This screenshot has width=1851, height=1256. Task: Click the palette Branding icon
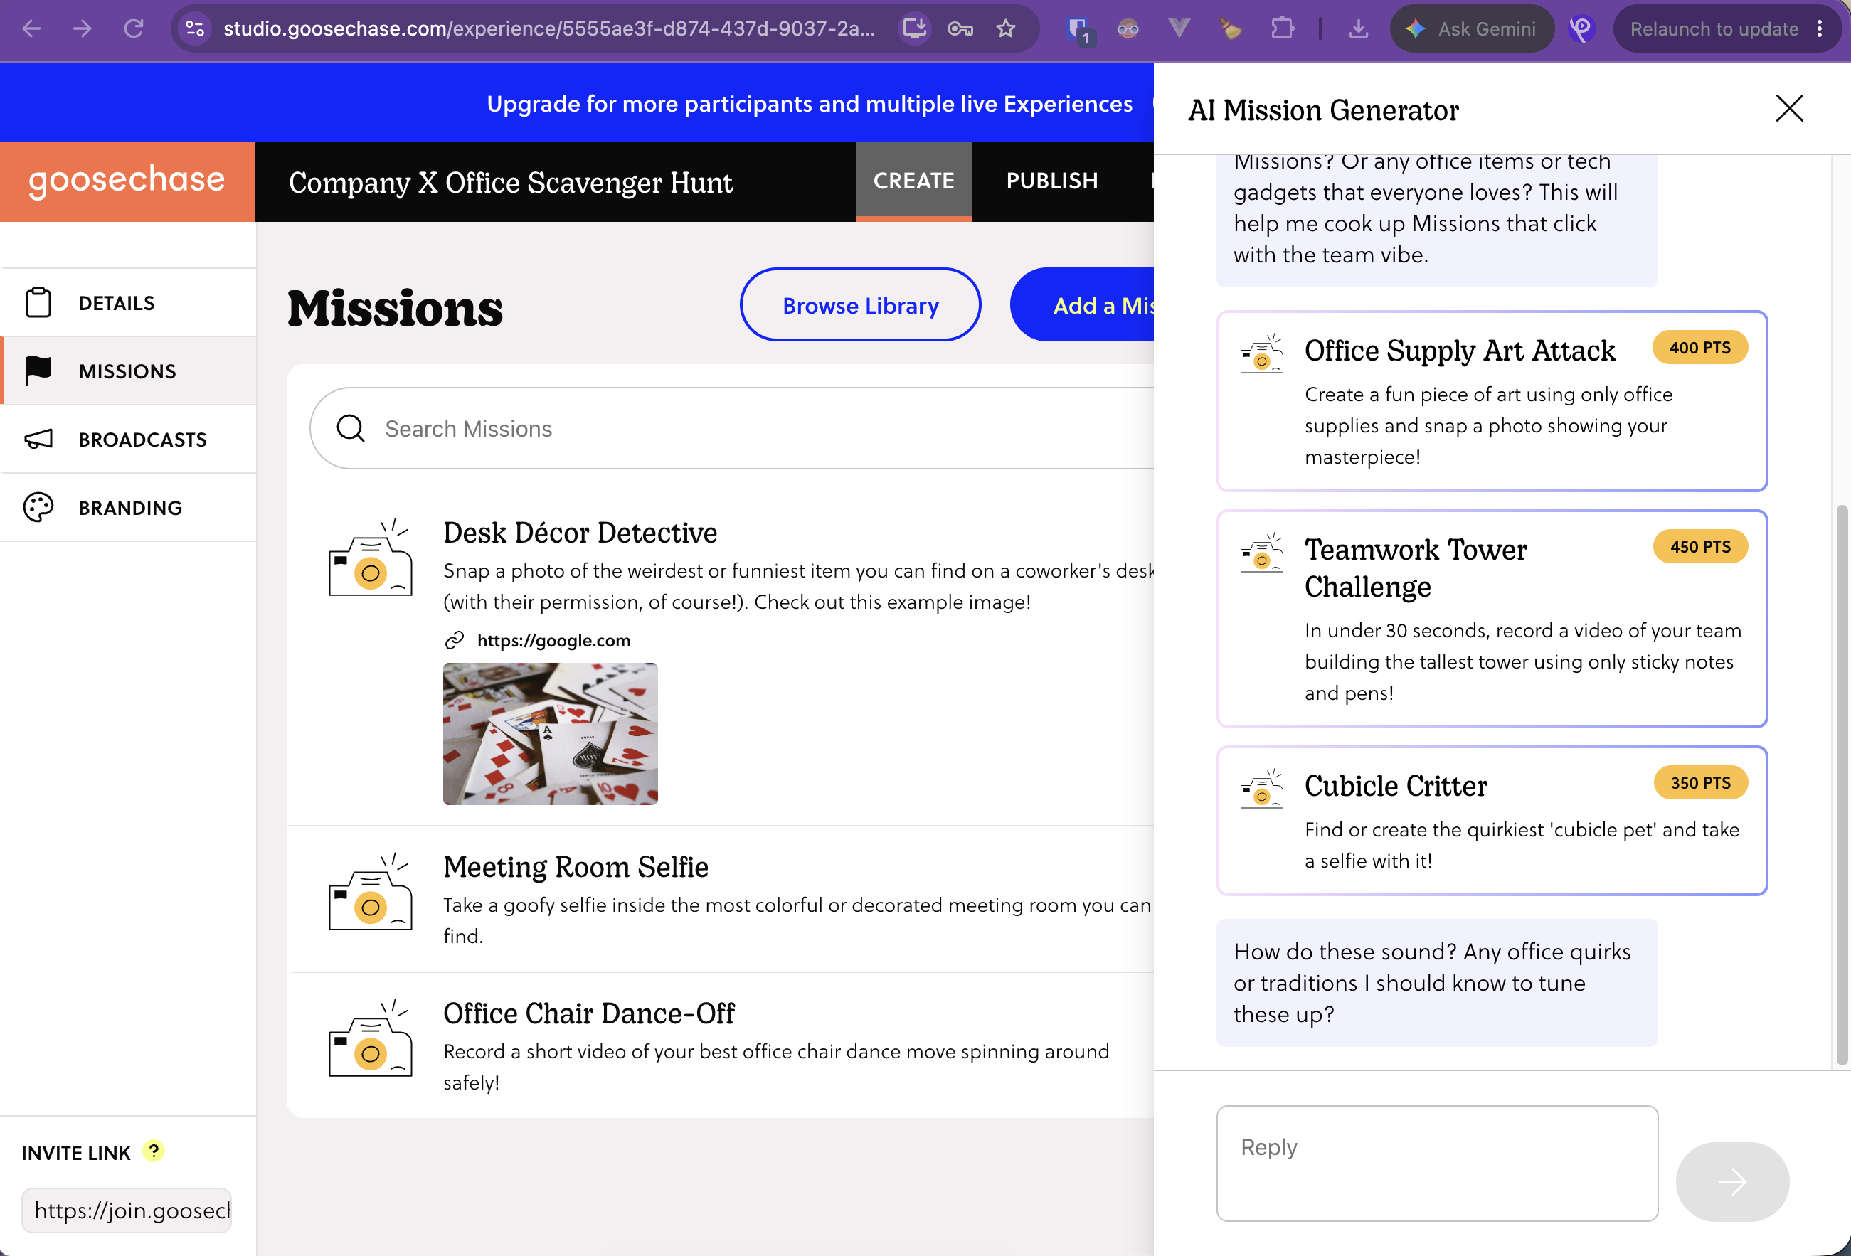point(38,507)
